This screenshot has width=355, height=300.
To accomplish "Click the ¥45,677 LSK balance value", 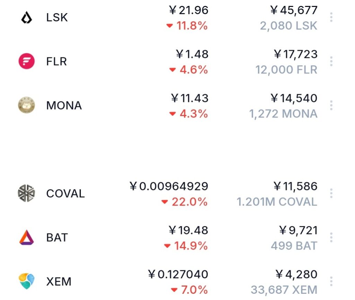I will point(294,10).
